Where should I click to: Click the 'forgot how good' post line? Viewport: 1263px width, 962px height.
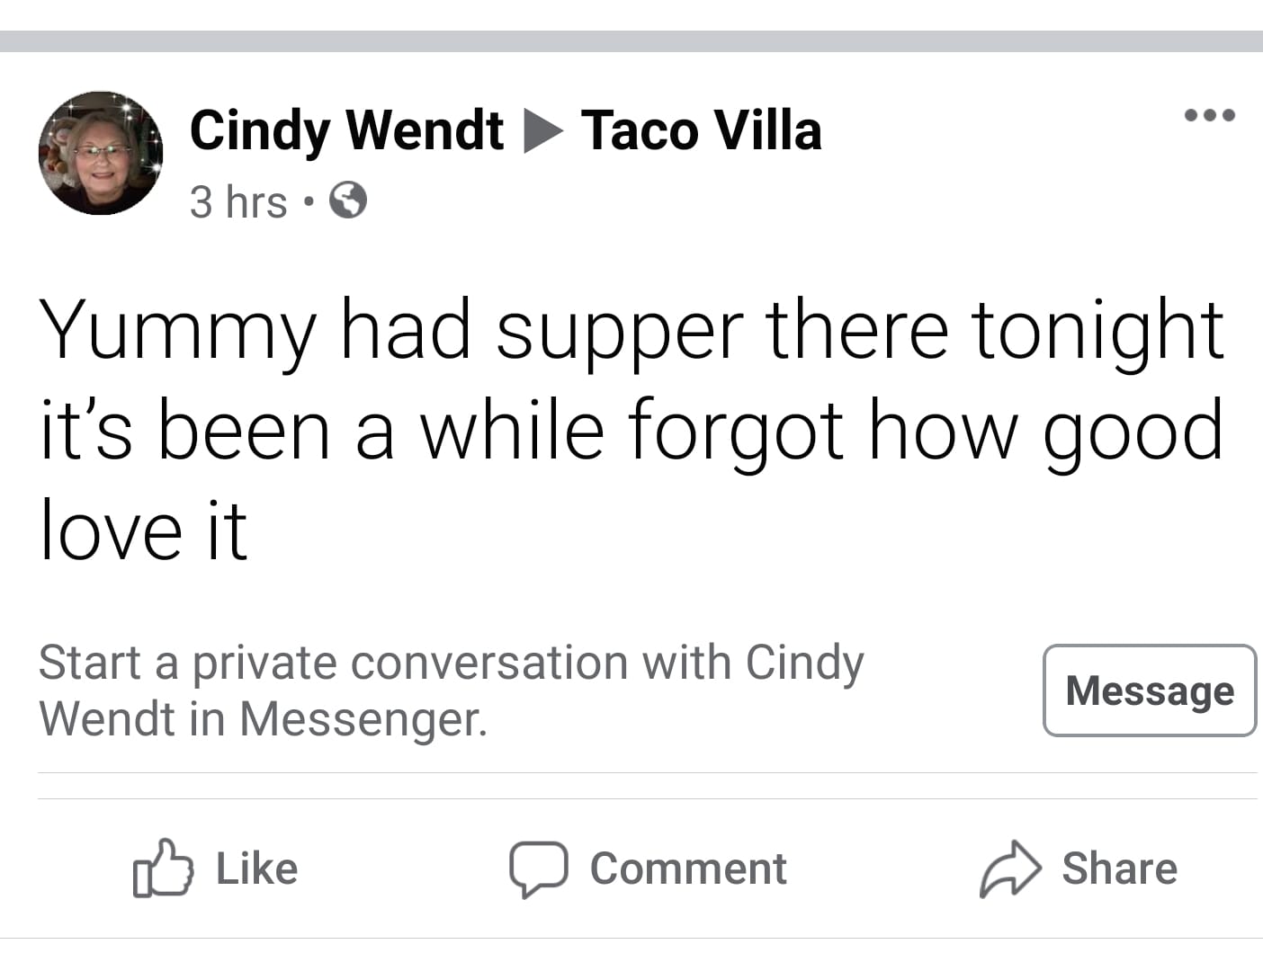[925, 432]
